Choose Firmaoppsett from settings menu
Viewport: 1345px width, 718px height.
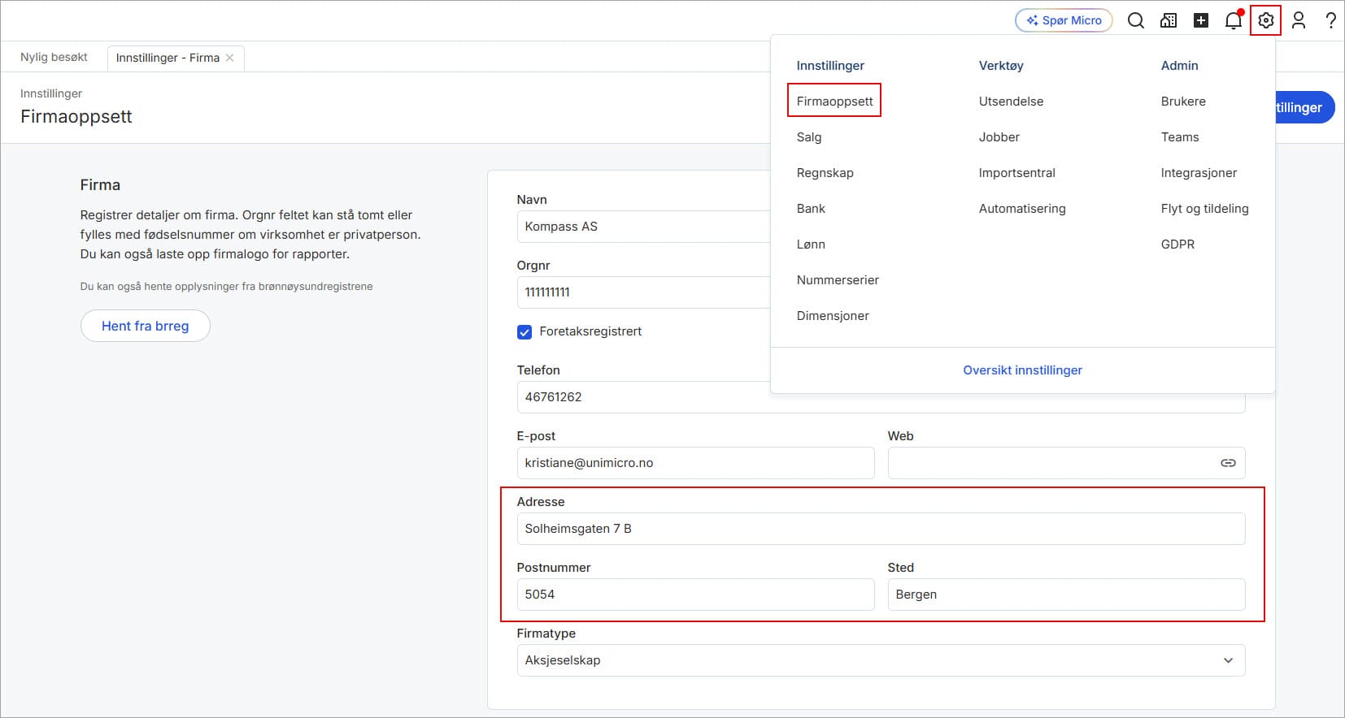834,102
